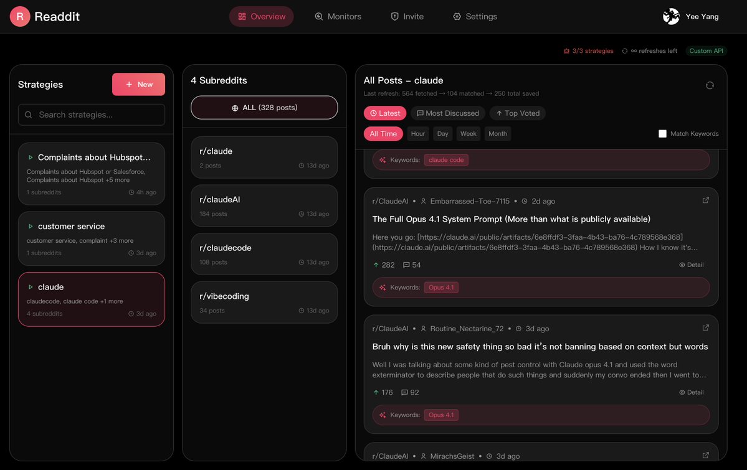Click clock icon showing 4h ago
This screenshot has height=470, width=747.
131,192
